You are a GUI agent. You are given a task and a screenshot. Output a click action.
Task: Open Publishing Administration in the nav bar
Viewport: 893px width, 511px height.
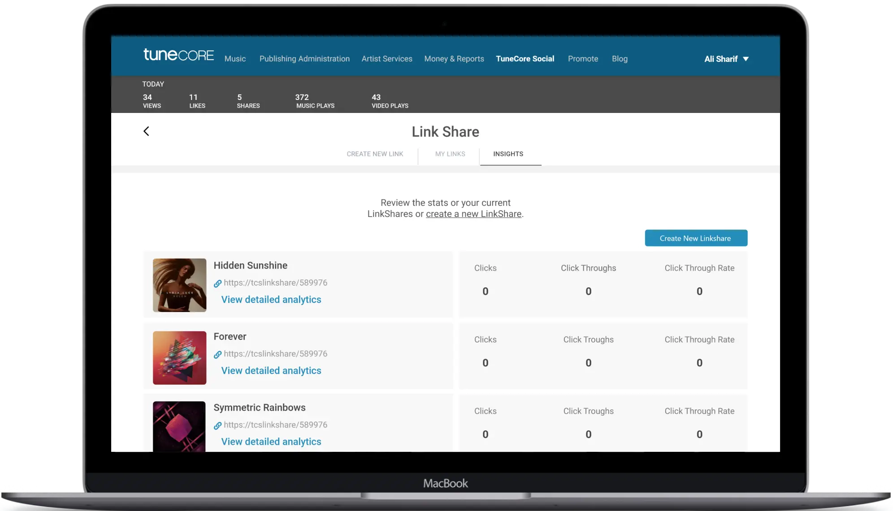point(304,59)
